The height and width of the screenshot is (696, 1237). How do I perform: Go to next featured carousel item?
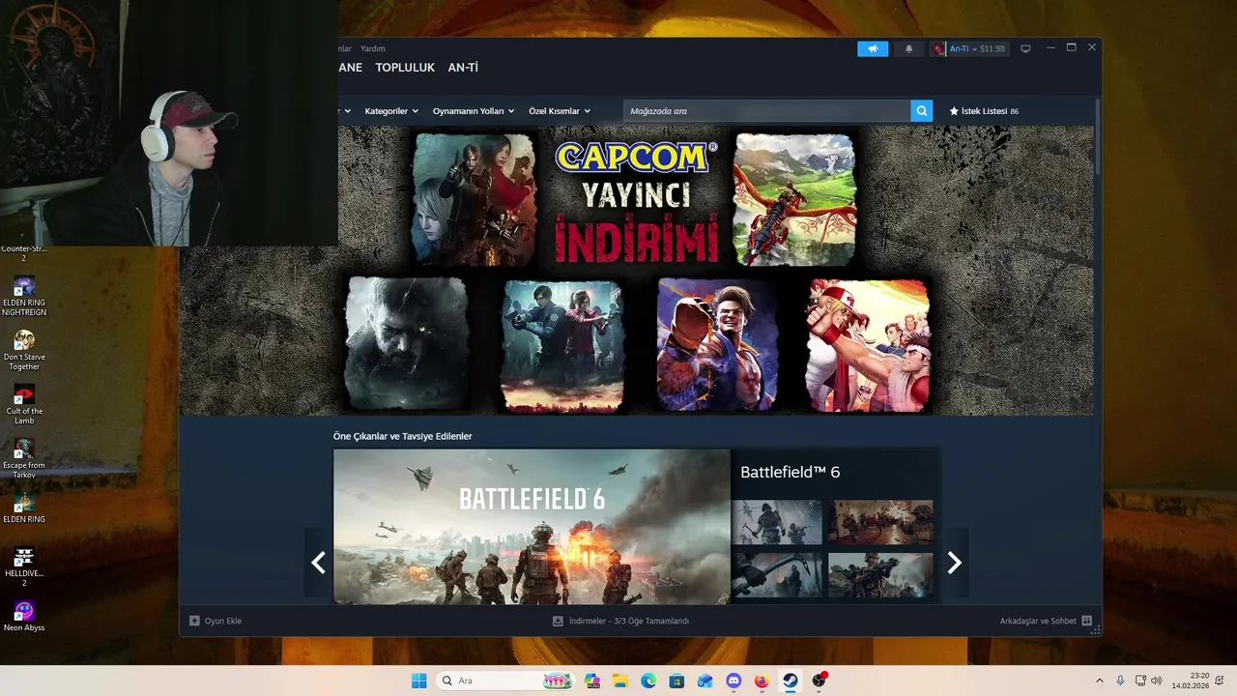955,563
